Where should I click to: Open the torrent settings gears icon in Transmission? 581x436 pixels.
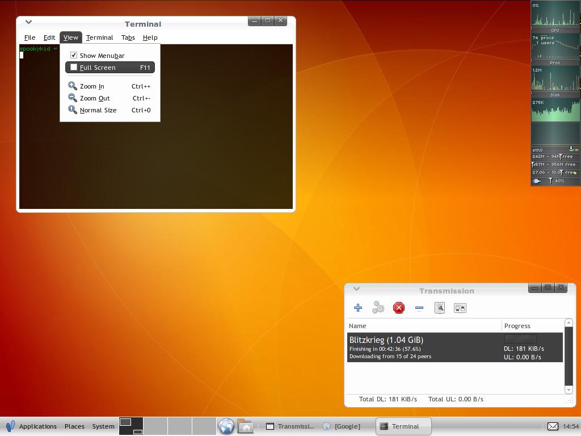[378, 307]
